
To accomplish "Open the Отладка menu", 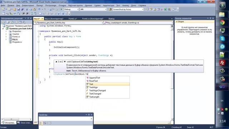I will (62, 5).
